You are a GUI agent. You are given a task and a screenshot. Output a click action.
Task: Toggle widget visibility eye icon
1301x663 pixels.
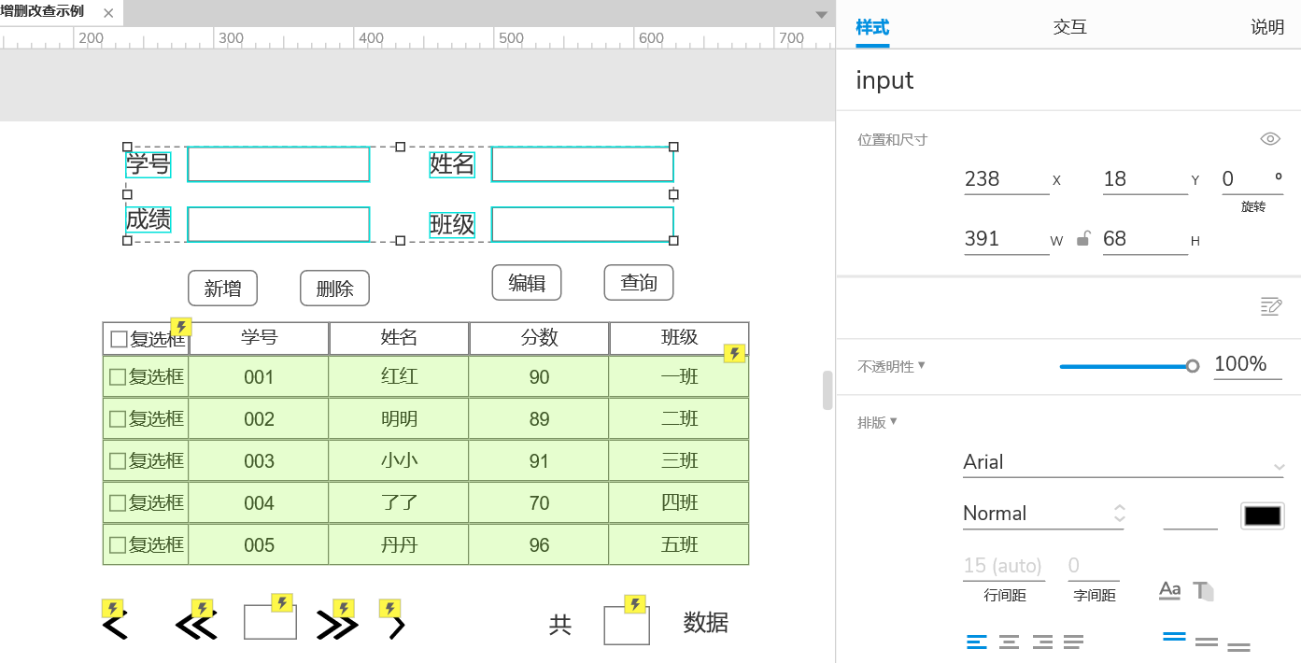1270,139
